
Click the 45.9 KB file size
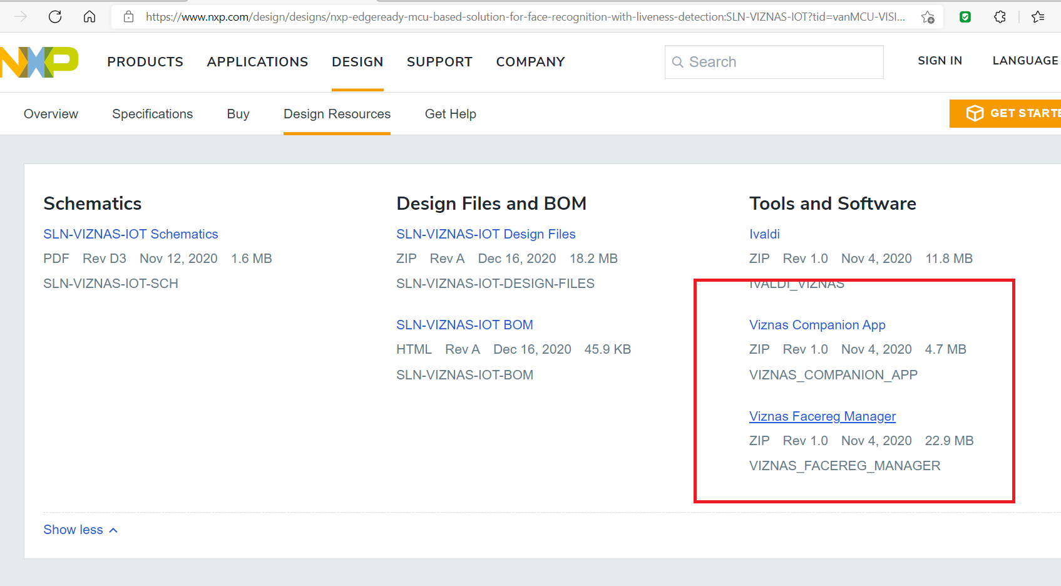click(607, 349)
